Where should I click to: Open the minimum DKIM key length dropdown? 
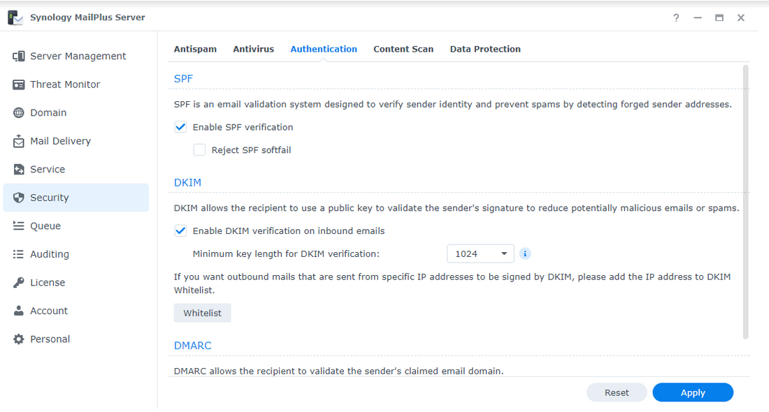[x=481, y=253]
